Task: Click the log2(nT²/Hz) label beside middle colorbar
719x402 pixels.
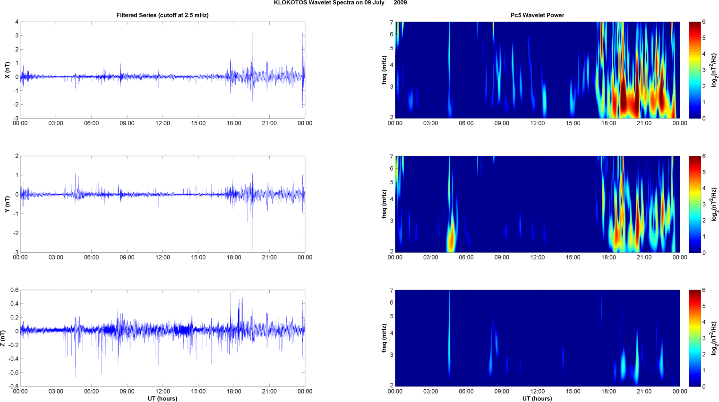Action: coord(715,204)
